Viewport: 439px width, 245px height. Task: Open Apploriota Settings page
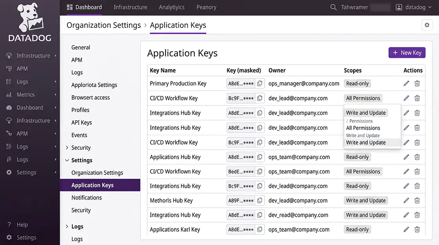94,85
